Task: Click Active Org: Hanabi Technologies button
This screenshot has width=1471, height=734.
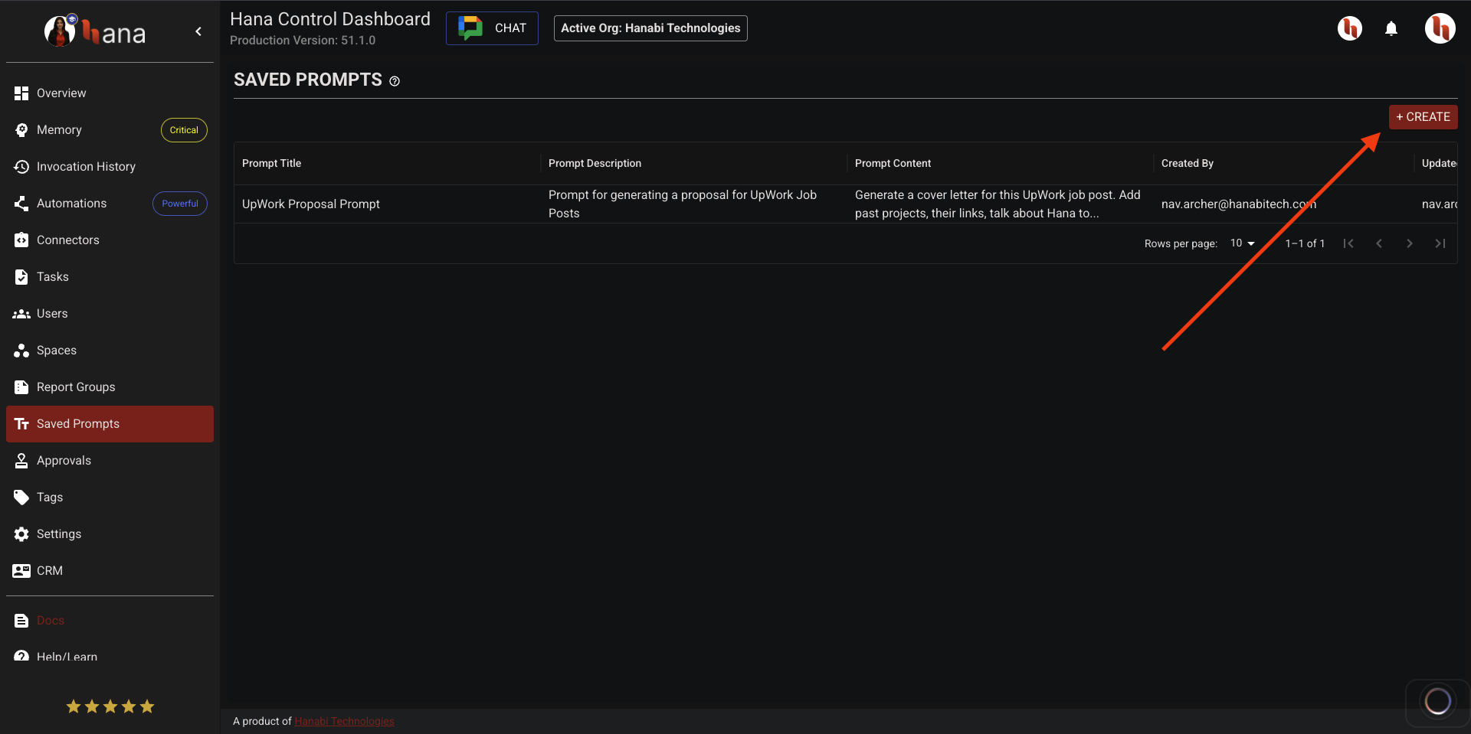Action: click(x=650, y=28)
